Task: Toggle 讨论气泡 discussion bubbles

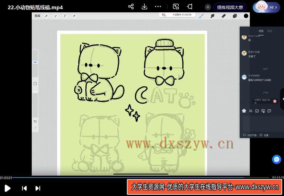Action: [250, 135]
